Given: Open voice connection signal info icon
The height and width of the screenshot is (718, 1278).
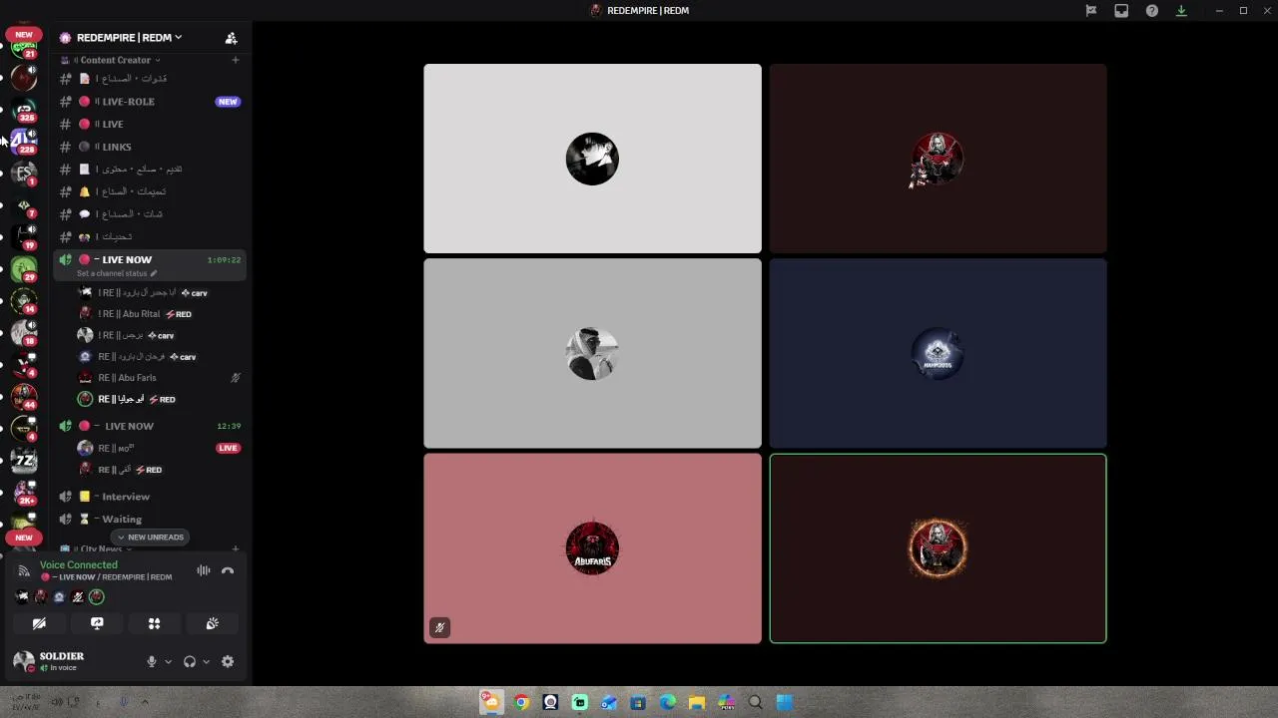Looking at the screenshot, I should click(24, 570).
